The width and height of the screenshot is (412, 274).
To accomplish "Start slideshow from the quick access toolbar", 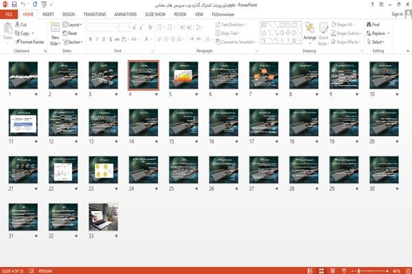I will click(x=44, y=4).
